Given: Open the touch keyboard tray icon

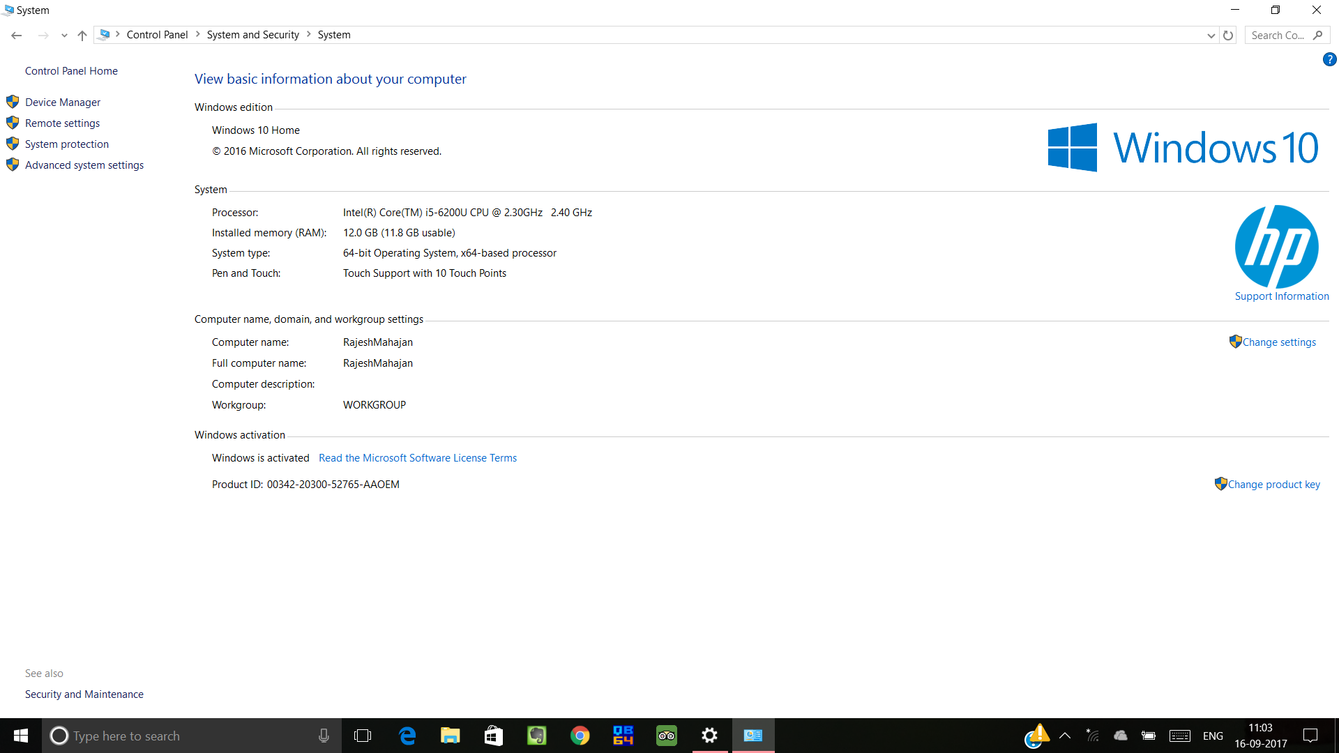Looking at the screenshot, I should click(x=1180, y=736).
